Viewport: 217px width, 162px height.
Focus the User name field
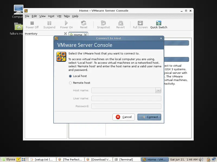pyautogui.click(x=126, y=98)
